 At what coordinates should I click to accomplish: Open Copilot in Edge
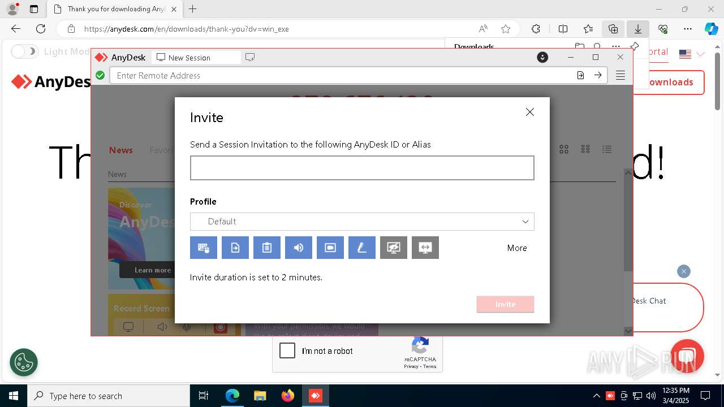[x=712, y=29]
